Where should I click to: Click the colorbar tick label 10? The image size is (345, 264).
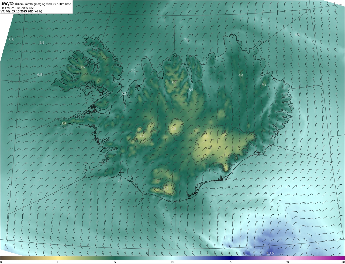[x=172, y=262]
